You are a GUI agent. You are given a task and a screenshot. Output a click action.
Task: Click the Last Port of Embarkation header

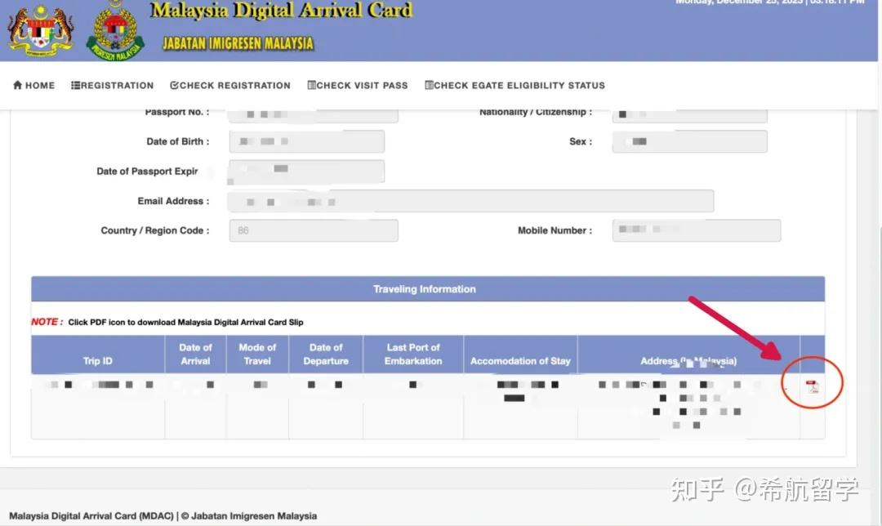point(413,355)
